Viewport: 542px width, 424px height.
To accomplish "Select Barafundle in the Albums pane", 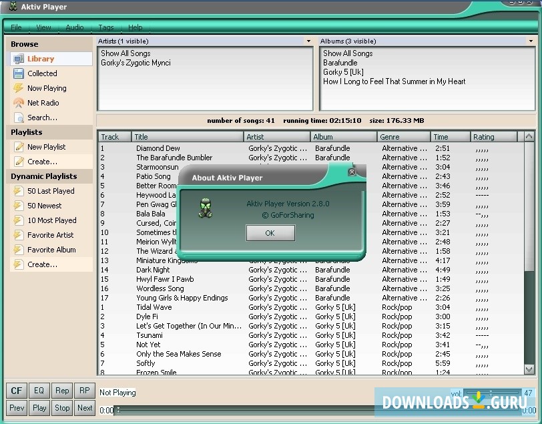I will coord(340,63).
